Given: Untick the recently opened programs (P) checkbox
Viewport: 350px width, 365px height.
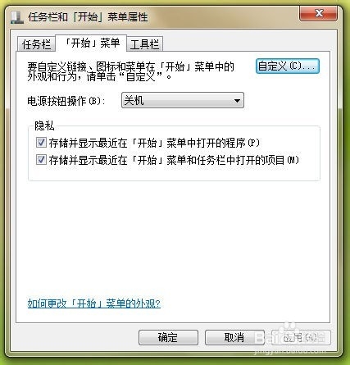Looking at the screenshot, I should (41, 143).
